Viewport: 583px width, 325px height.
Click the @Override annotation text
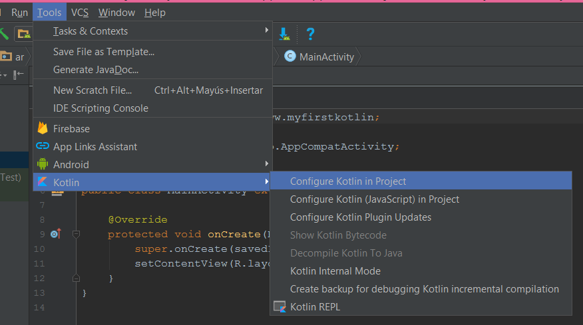(x=138, y=219)
